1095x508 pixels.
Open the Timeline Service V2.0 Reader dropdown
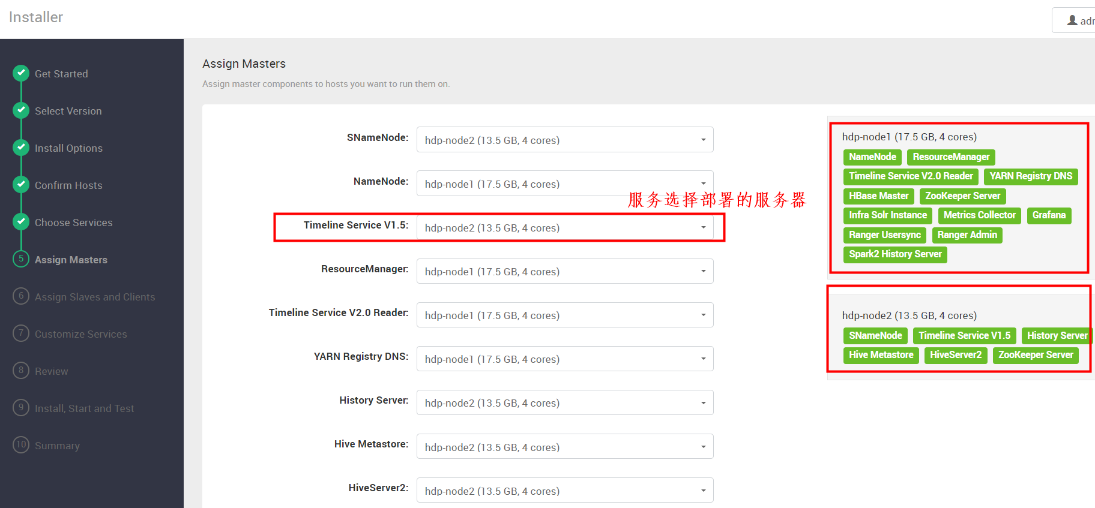[565, 315]
